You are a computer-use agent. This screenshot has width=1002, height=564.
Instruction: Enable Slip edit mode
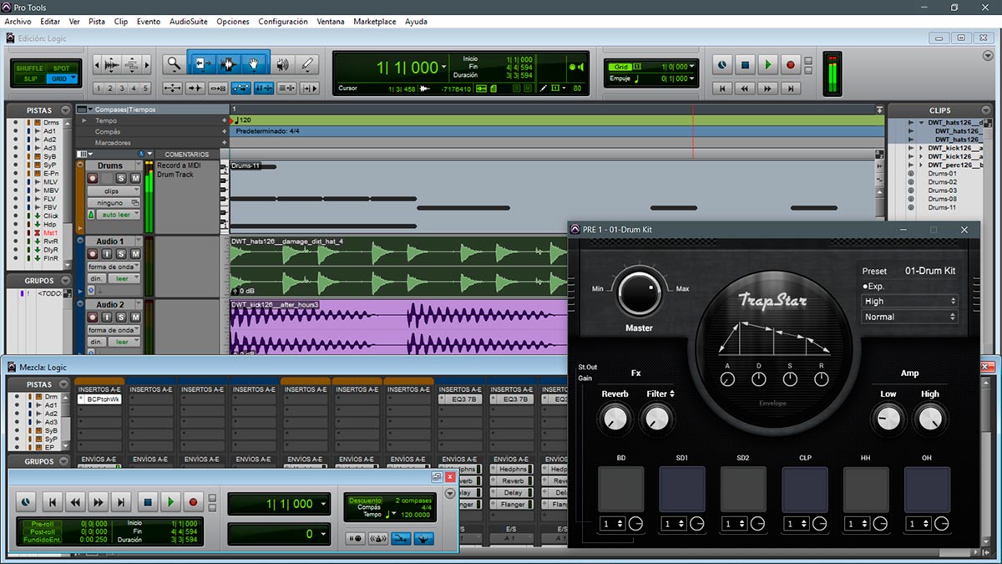click(29, 79)
